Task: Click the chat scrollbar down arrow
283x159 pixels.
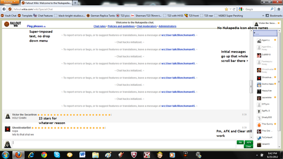Action: [x=251, y=137]
